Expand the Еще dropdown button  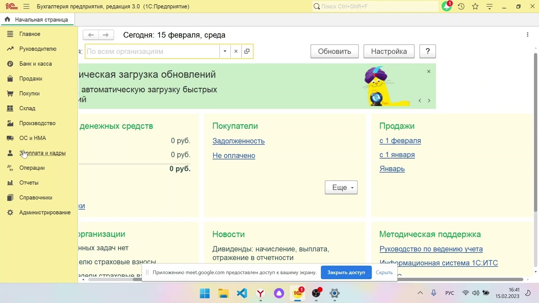(341, 188)
